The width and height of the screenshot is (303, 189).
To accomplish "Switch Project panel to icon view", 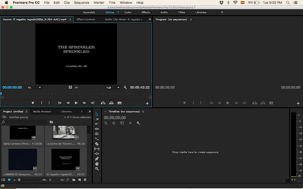I will 9,180.
